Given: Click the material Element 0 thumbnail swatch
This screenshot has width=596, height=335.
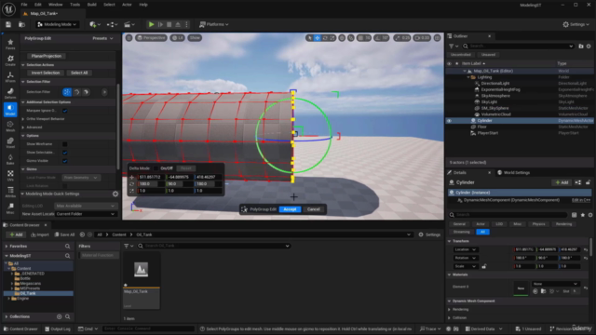Looking at the screenshot, I should click(x=521, y=288).
